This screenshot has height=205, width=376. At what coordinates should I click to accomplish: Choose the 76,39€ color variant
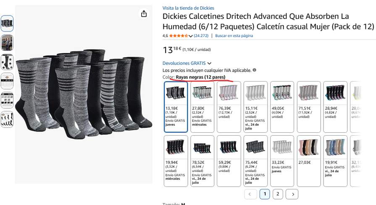pyautogui.click(x=229, y=107)
